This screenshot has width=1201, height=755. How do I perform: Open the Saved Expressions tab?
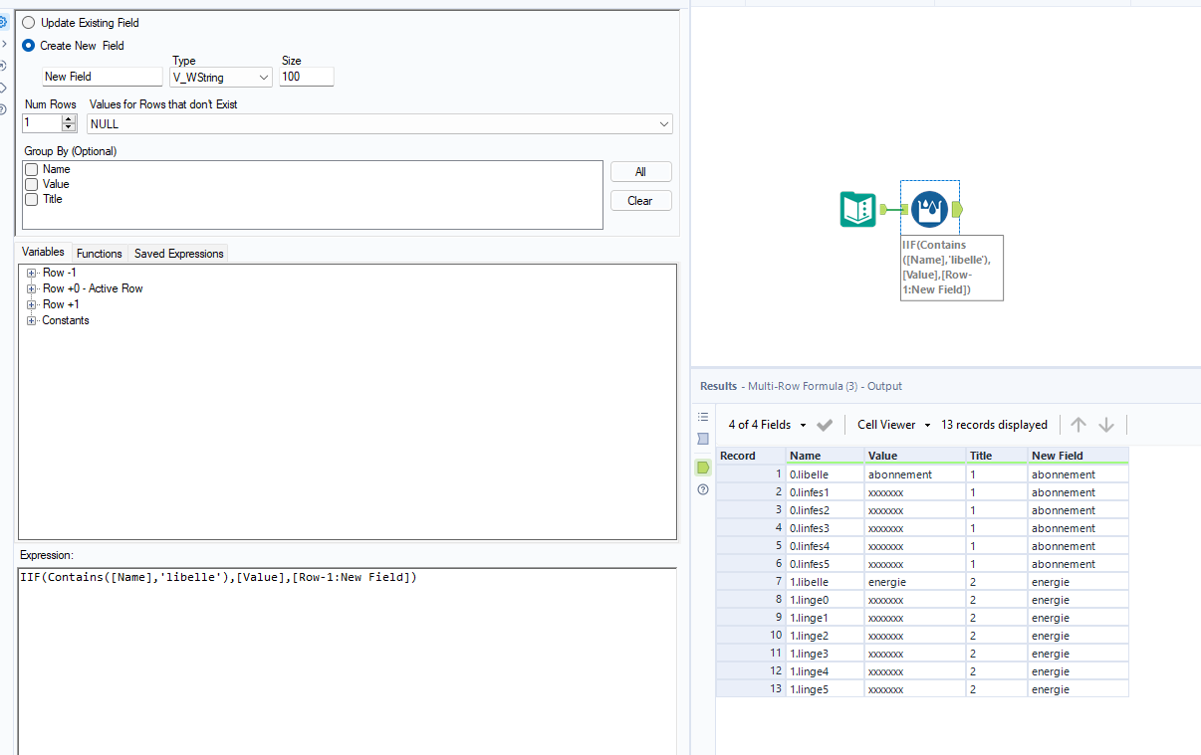pos(179,254)
